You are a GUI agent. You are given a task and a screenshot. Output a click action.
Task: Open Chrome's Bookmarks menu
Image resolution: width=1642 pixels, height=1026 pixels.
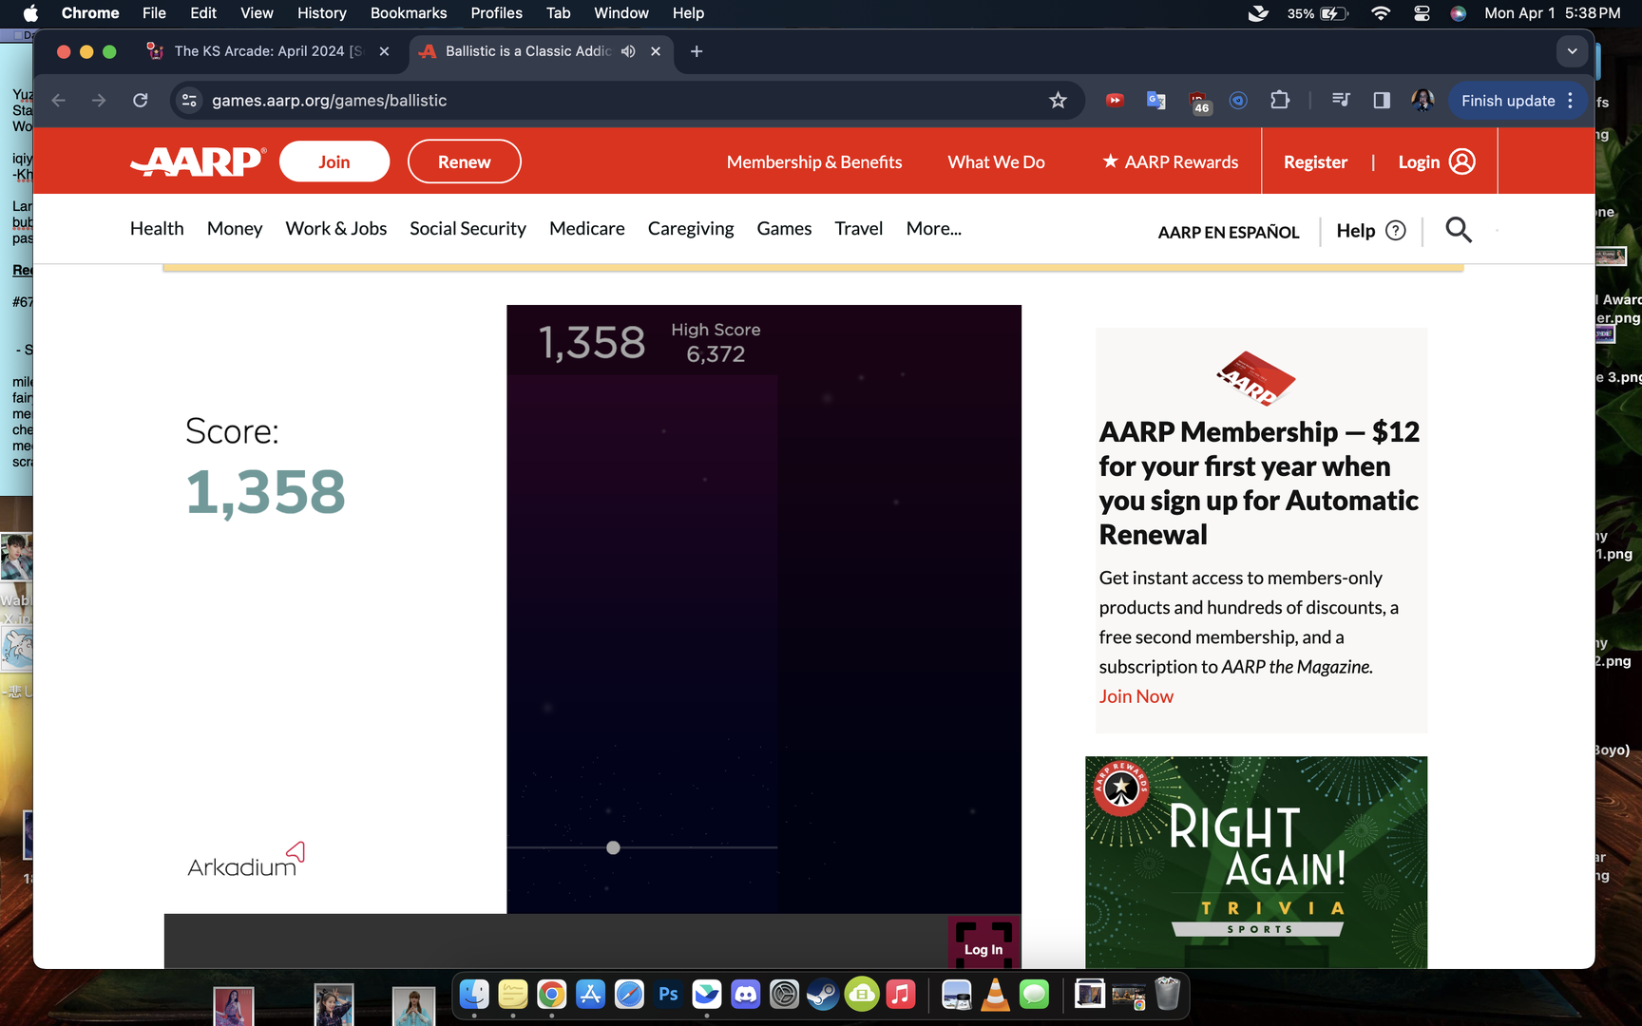409,13
